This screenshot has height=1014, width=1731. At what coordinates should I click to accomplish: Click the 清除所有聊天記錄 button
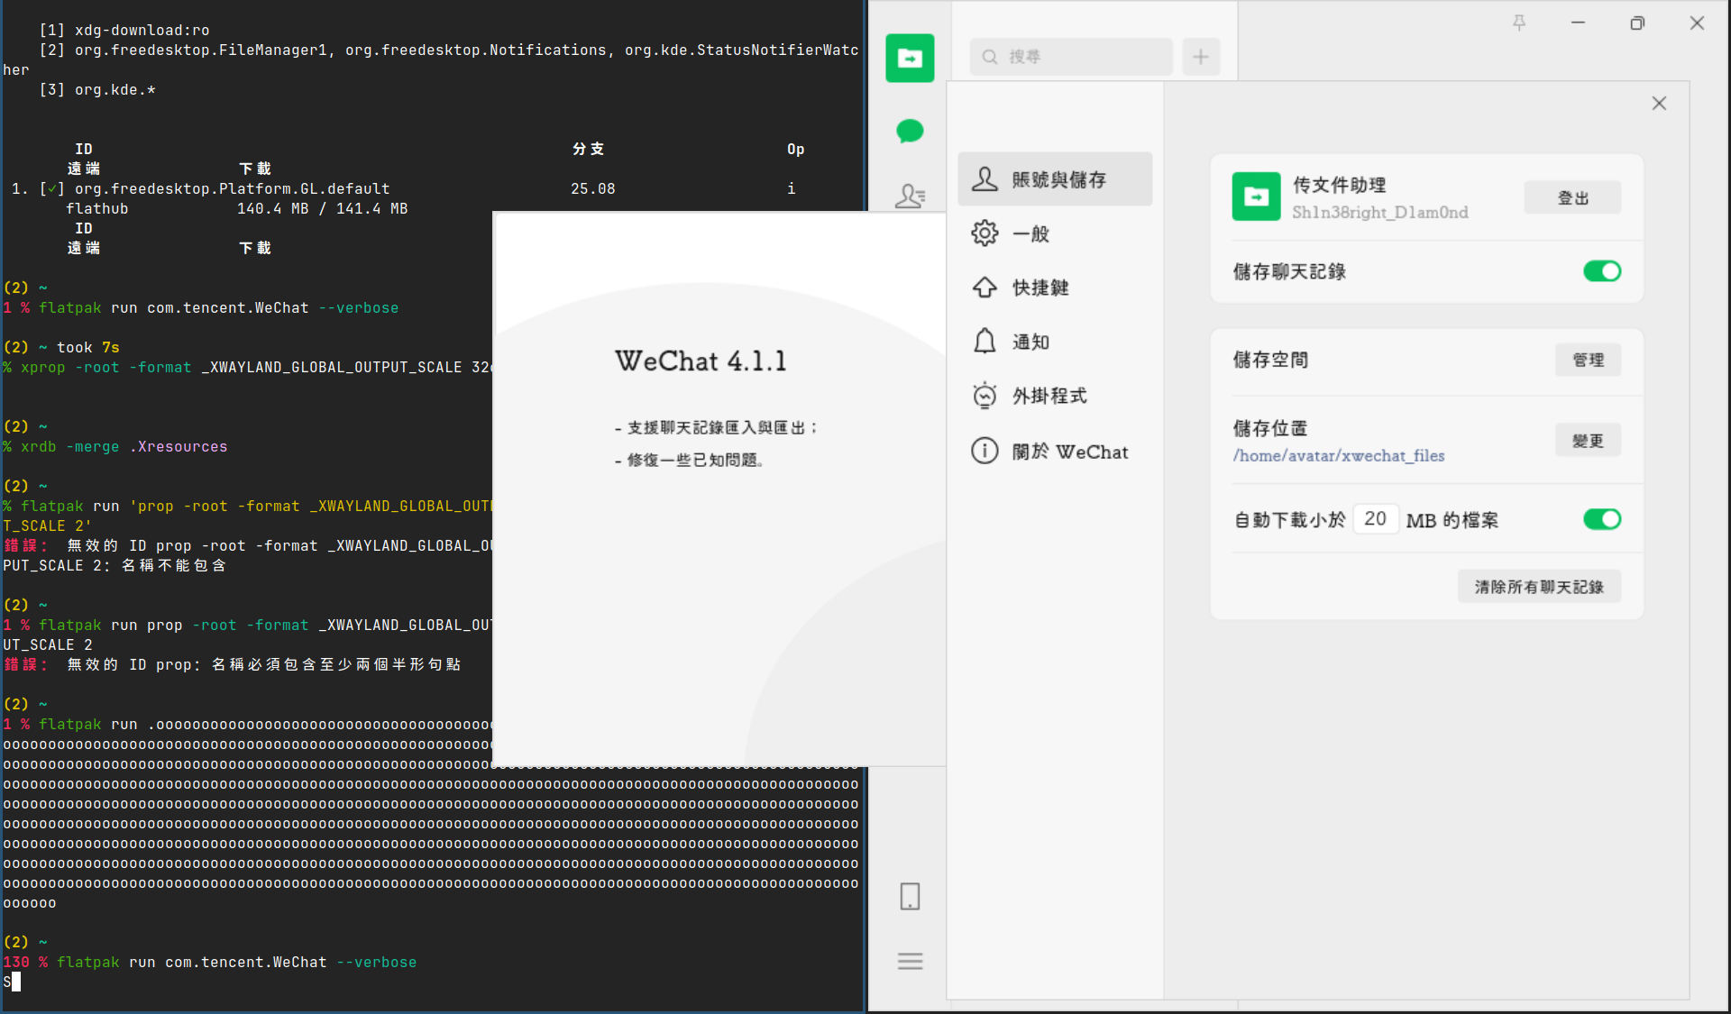pos(1539,586)
